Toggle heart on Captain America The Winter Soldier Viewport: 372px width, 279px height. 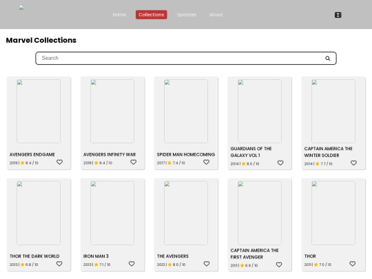[353, 163]
